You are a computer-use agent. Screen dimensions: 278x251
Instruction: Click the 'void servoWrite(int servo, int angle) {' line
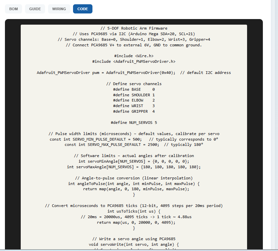[x=134, y=244]
